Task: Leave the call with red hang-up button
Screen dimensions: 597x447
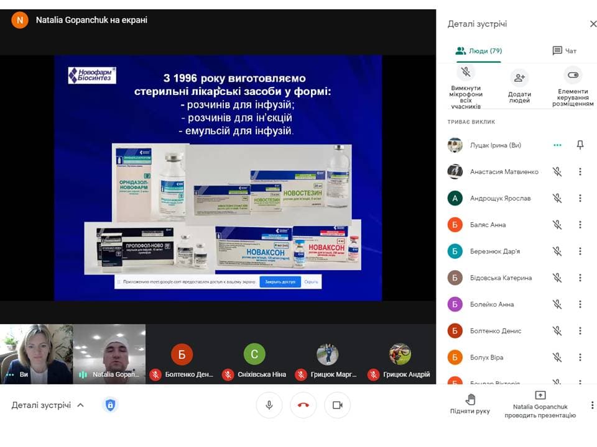Action: coord(303,405)
